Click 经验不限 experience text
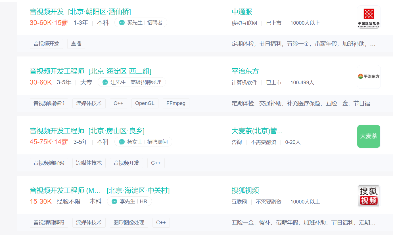Image resolution: width=393 pixels, height=235 pixels. (69, 202)
